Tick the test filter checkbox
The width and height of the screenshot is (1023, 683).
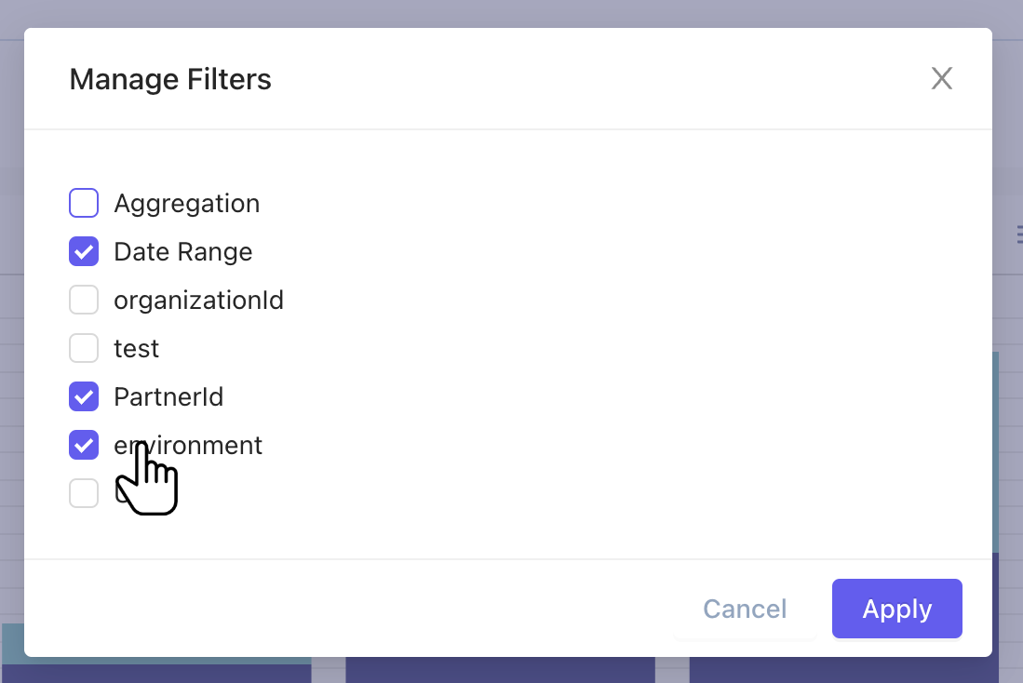point(84,348)
